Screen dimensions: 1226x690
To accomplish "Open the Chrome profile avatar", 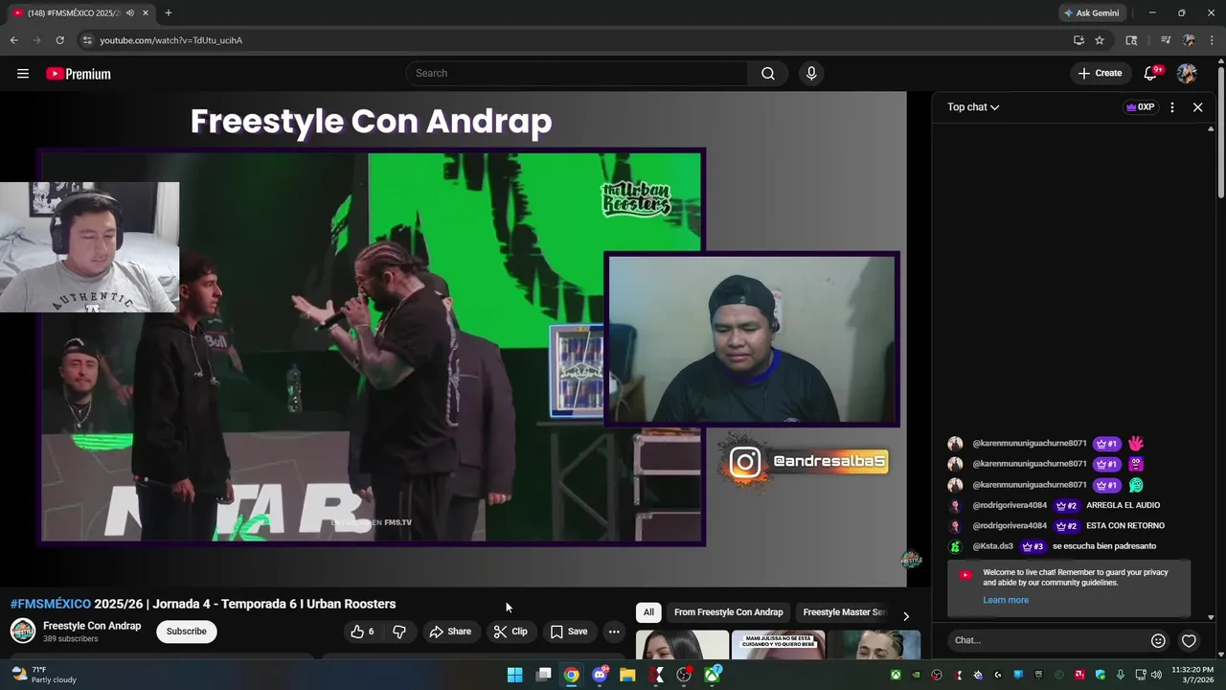I will click(1189, 40).
